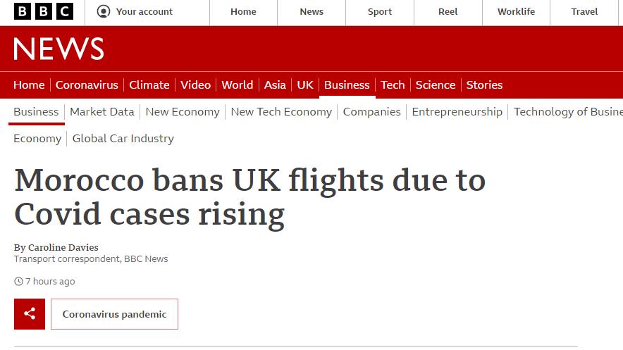Click the Coronavirus pandemic topic tag
Image resolution: width=623 pixels, height=350 pixels.
(114, 314)
